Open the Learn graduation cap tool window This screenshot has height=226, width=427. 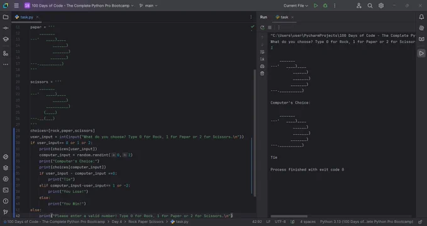pyautogui.click(x=6, y=39)
